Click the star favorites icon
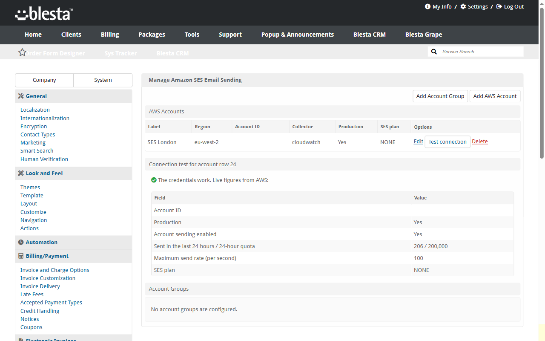 [x=22, y=52]
